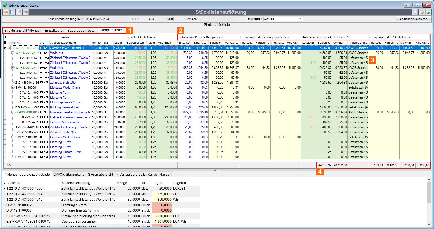Click the Vkp-Basis column header
434x229 pixels.
(x=167, y=43)
